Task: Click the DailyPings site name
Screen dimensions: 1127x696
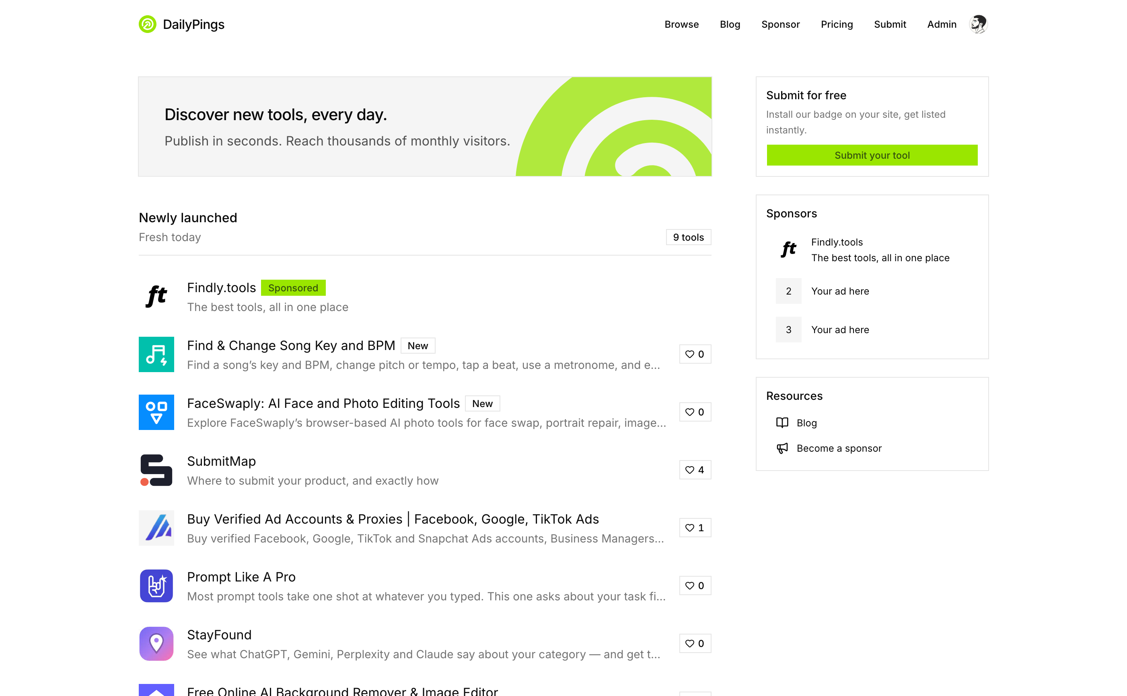Action: 193,25
